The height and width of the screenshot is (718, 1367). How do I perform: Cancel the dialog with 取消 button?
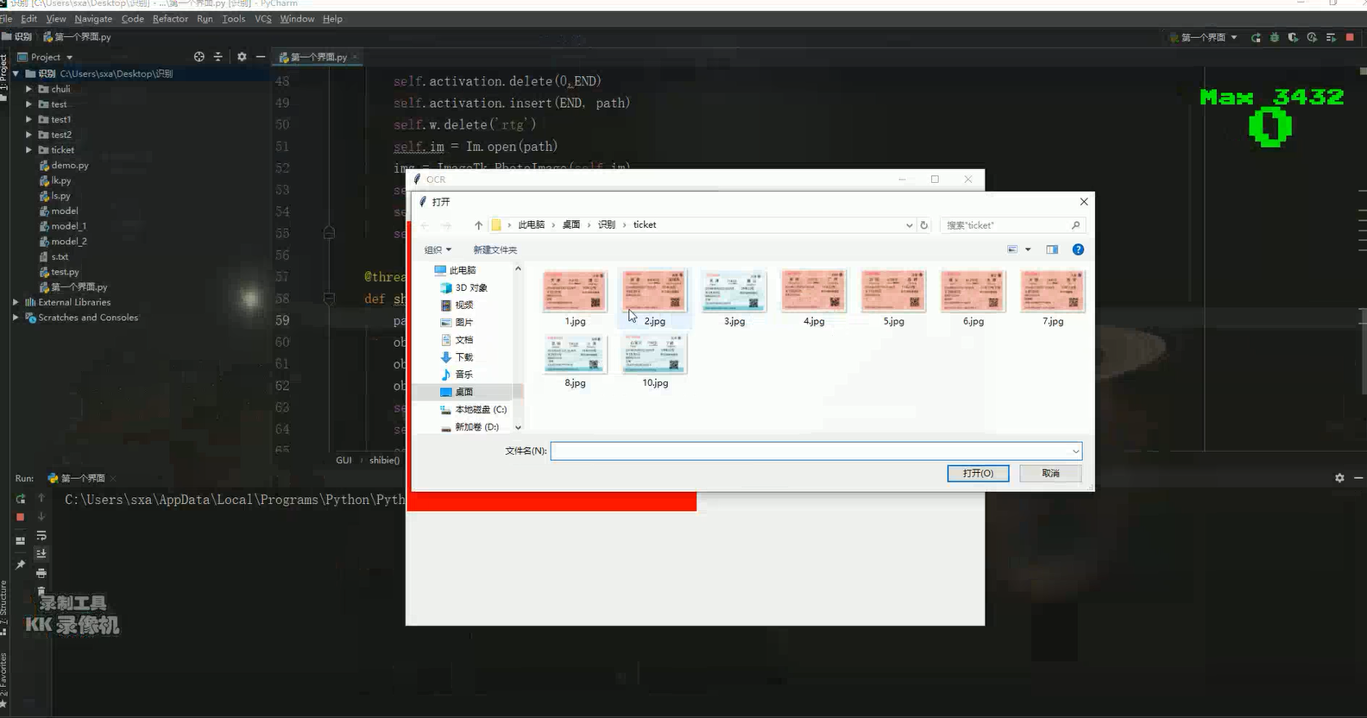[x=1050, y=473]
